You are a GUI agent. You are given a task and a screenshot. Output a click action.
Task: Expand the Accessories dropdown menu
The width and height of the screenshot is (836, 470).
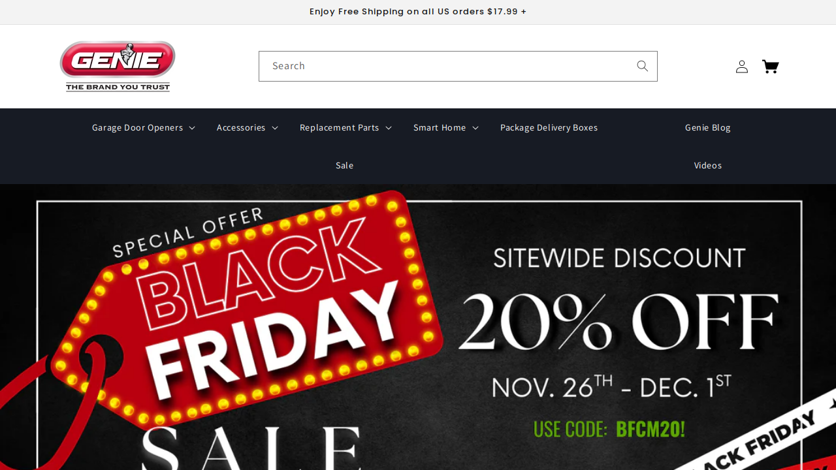pos(247,127)
